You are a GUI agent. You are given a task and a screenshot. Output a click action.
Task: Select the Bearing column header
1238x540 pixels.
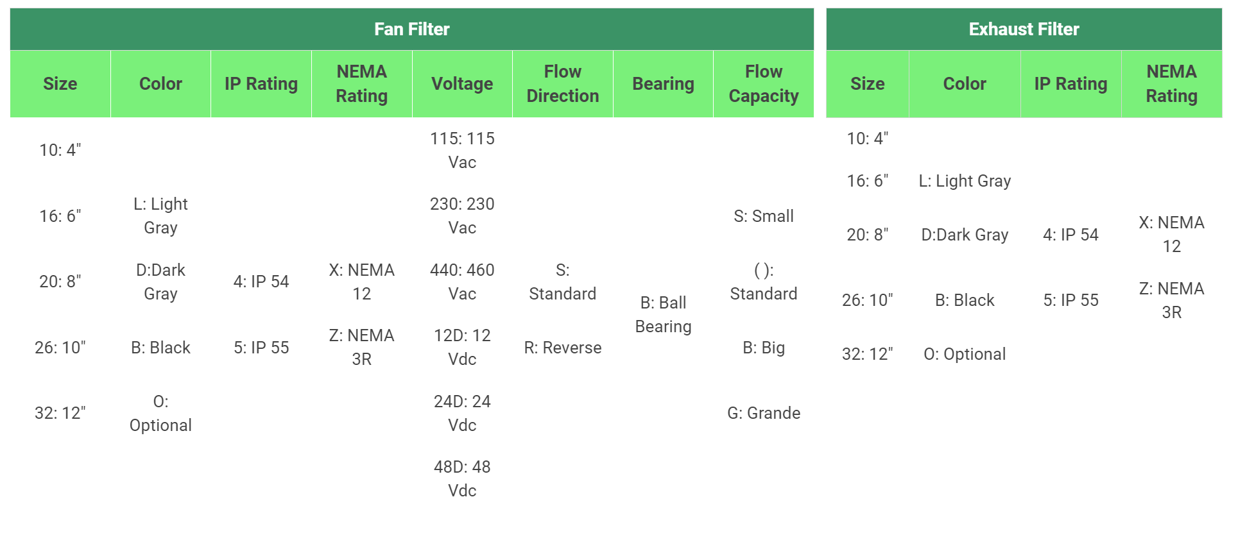pos(663,84)
